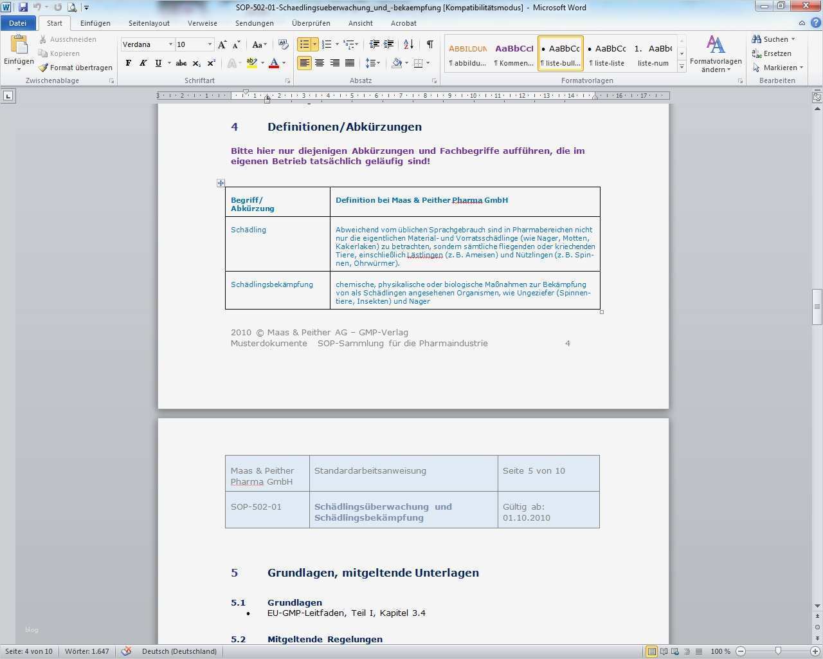Toggle subscript formatting
823x659 pixels.
point(196,63)
